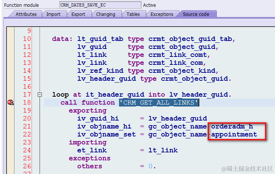Click the 0 value on line 26
Screen dimensions: 275x174
click(x=151, y=166)
